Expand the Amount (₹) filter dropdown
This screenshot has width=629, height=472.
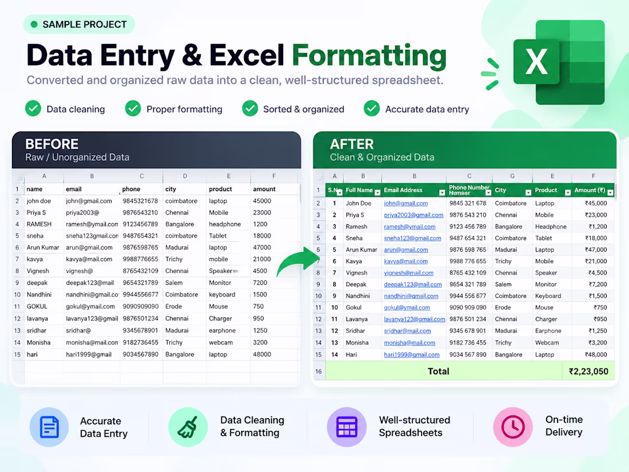(x=610, y=193)
